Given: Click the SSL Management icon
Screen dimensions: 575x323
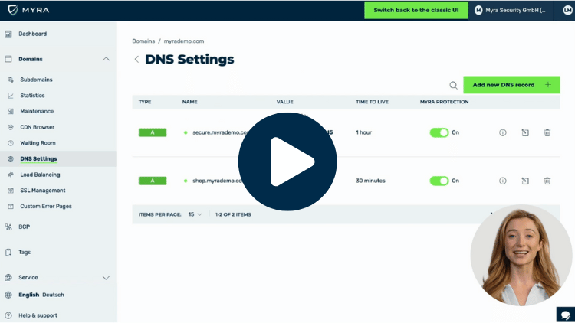Looking at the screenshot, I should (11, 191).
